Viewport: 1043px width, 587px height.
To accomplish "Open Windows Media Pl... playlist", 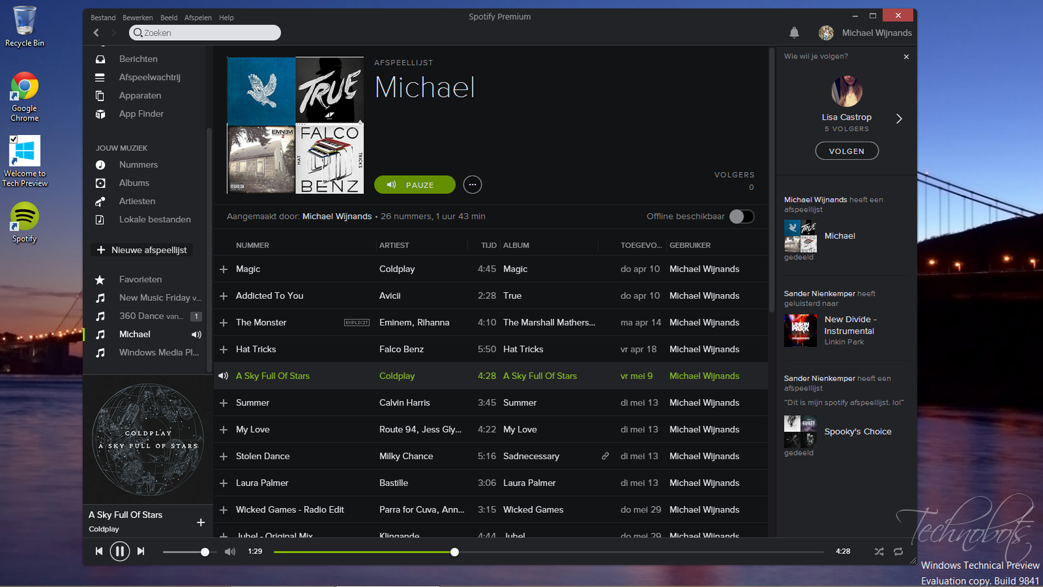I will [159, 352].
